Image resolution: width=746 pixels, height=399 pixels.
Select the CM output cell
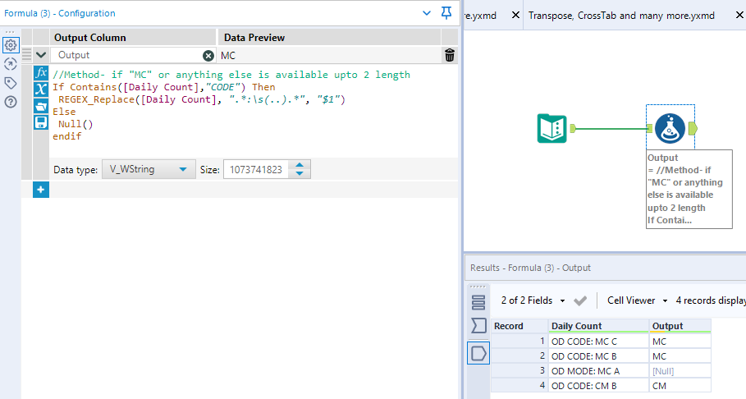tap(680, 386)
